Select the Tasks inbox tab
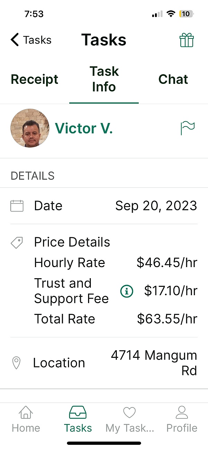Viewport: 208px width, 450px height. [x=78, y=419]
